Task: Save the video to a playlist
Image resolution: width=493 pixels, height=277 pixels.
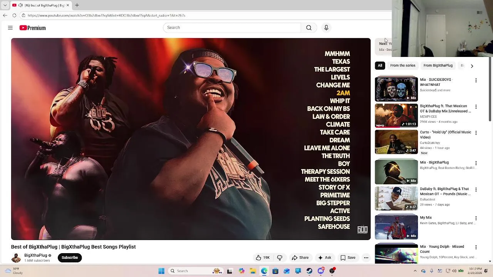Action: point(348,258)
